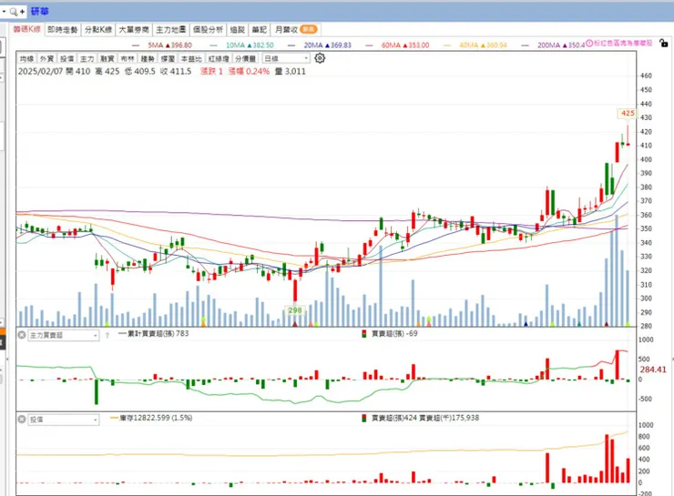Click the magnifier search icon
The height and width of the screenshot is (496, 674).
14,12
